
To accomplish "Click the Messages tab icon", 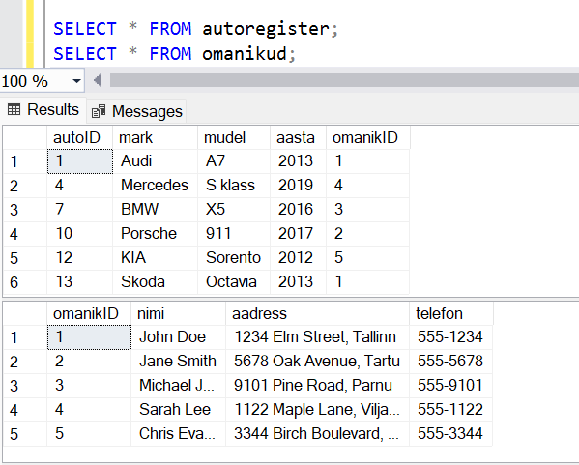I will (99, 111).
